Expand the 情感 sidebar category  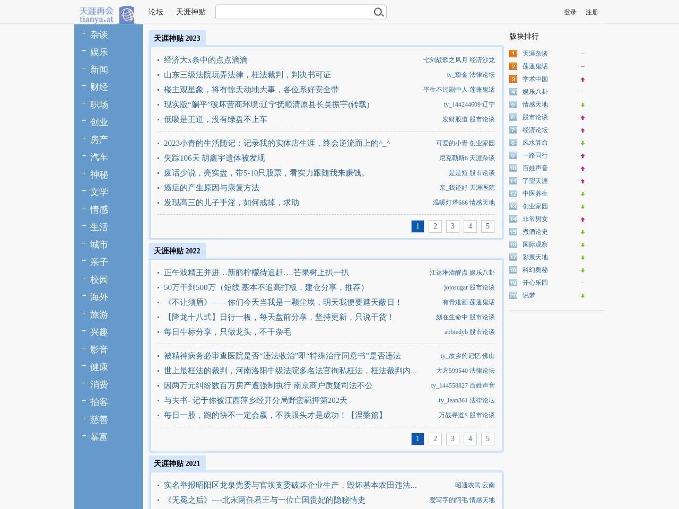84,208
